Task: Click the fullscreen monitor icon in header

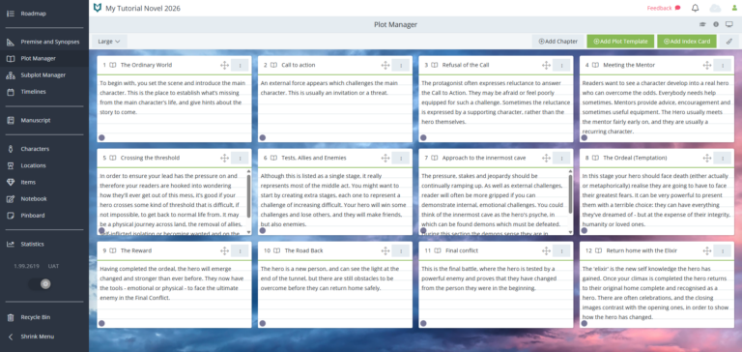Action: click(x=729, y=24)
